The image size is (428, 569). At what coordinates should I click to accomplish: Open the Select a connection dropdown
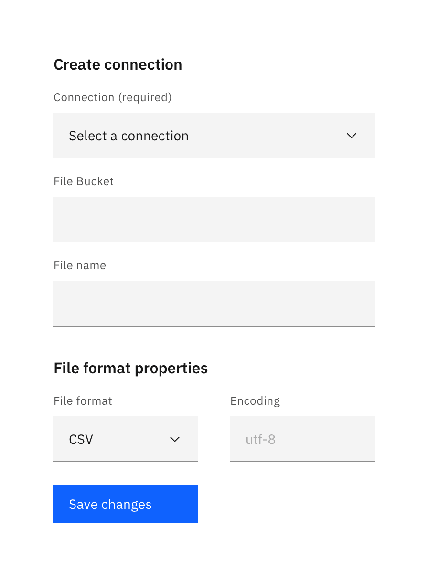tap(214, 136)
